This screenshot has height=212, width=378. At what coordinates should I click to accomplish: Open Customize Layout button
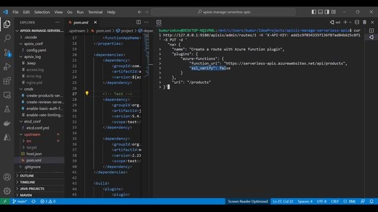(x=334, y=12)
